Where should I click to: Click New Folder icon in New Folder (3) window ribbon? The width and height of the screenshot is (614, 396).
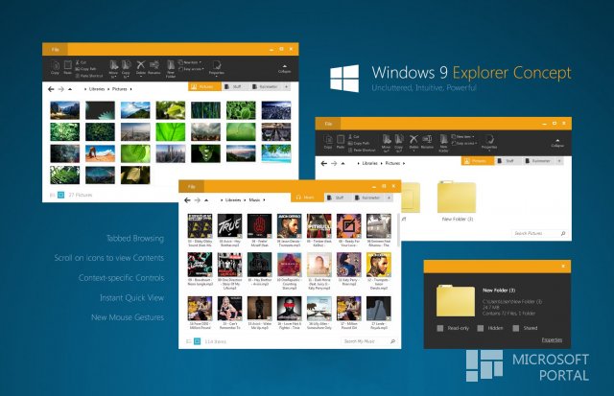443,139
